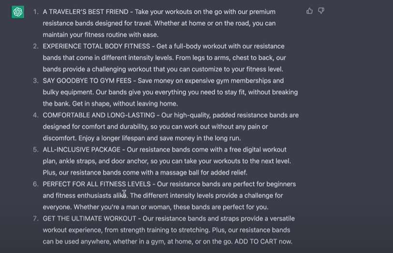Click the phrase "Get in shape, without leaving home"
The height and width of the screenshot is (253, 393).
[122, 104]
